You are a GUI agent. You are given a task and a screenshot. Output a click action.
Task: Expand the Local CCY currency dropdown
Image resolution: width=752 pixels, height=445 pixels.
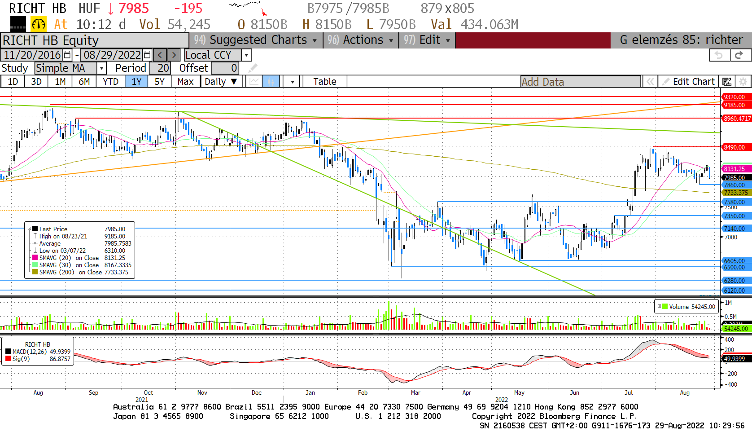(246, 55)
